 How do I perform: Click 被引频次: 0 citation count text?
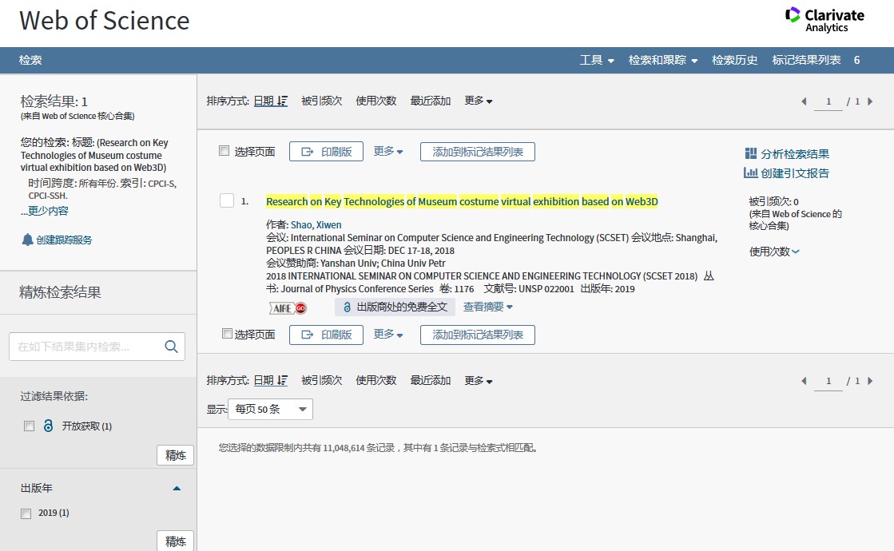[773, 201]
